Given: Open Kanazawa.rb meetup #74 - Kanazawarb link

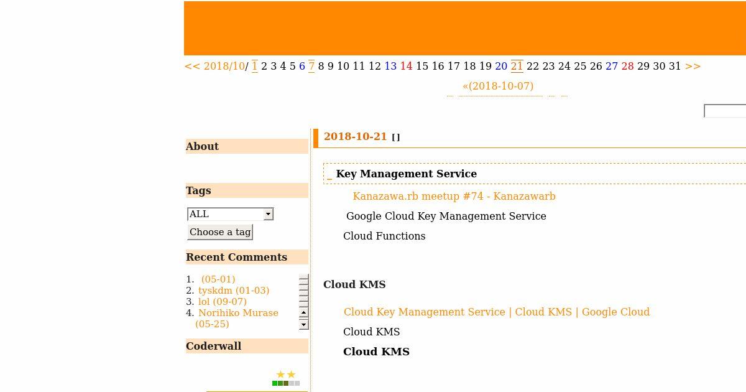Looking at the screenshot, I should pyautogui.click(x=454, y=196).
